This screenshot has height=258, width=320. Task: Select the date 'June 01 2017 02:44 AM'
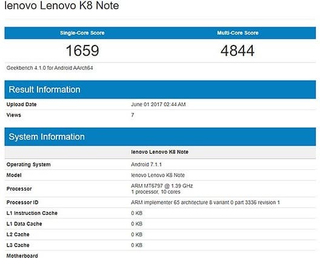point(158,104)
